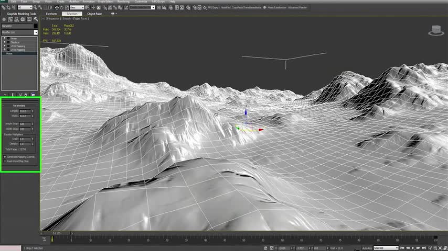Click Configure Modifier Sets icon below stack
The width and height of the screenshot is (448, 251).
tap(34, 95)
